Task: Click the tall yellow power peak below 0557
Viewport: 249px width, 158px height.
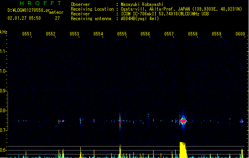Action: pos(183,150)
